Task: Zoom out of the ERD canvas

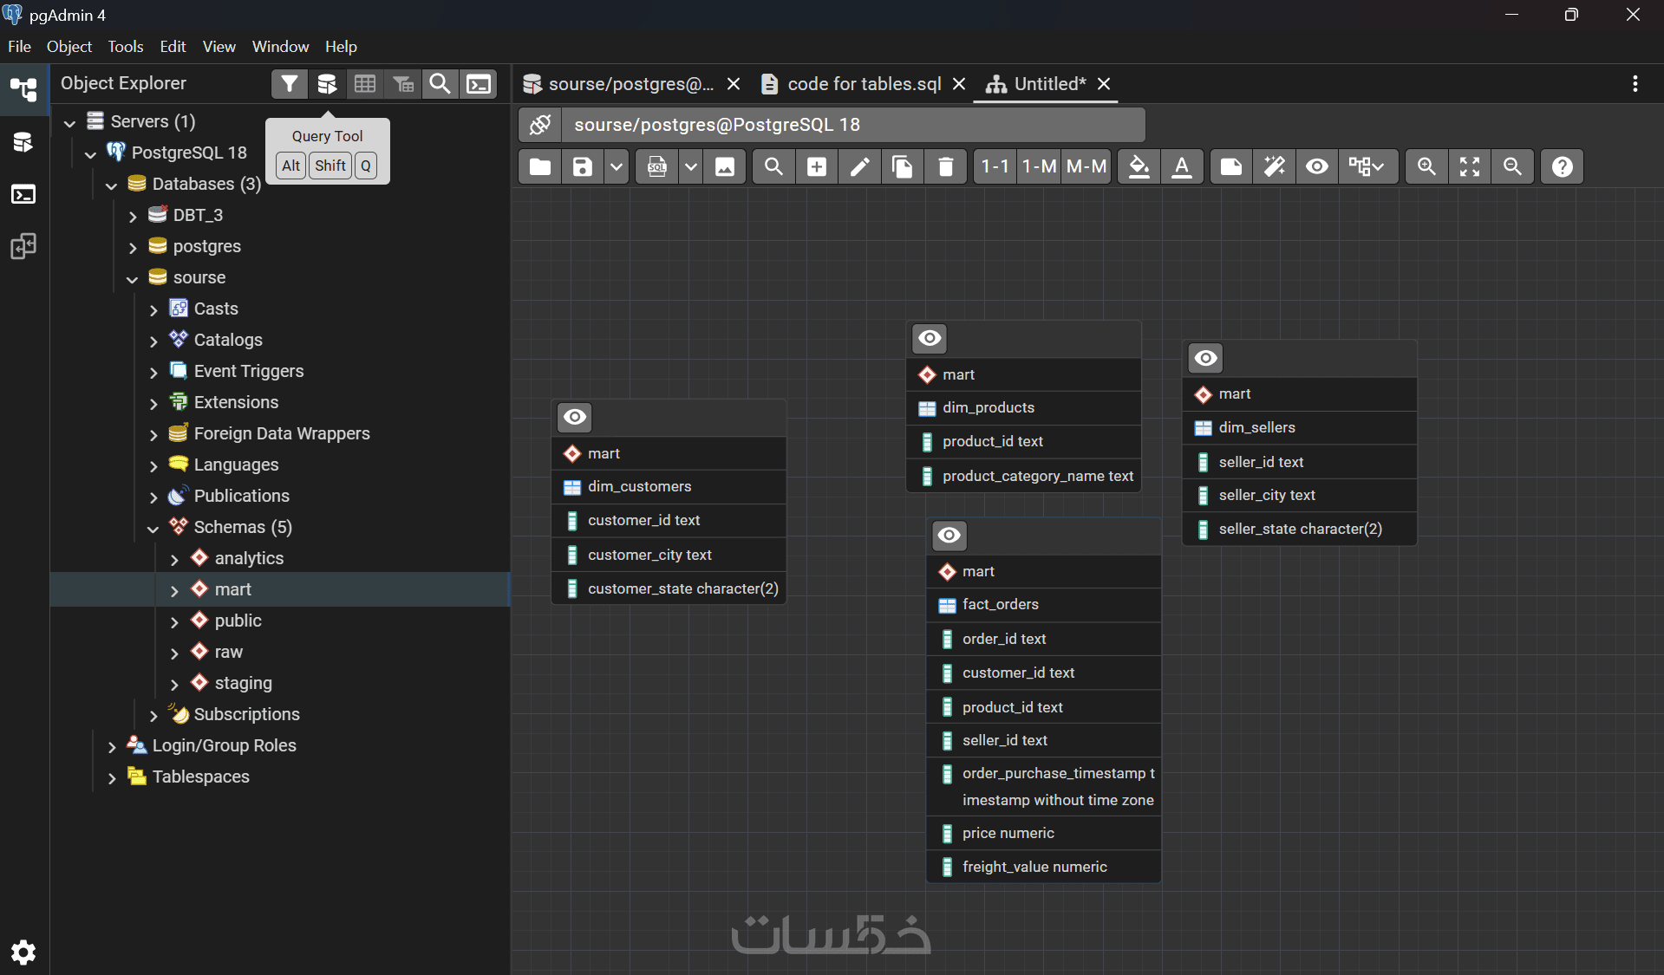Action: tap(1512, 166)
